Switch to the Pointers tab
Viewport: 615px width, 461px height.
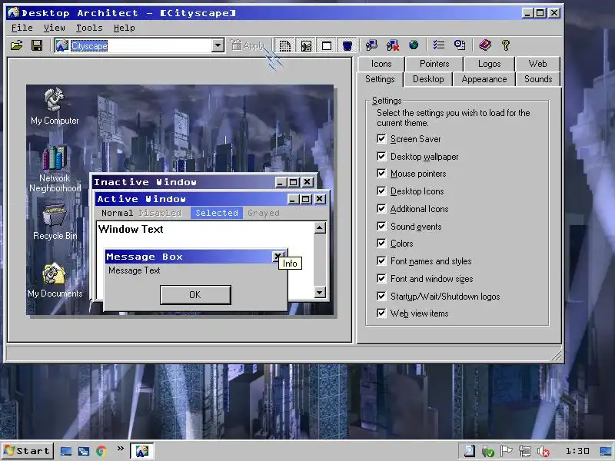tap(434, 64)
